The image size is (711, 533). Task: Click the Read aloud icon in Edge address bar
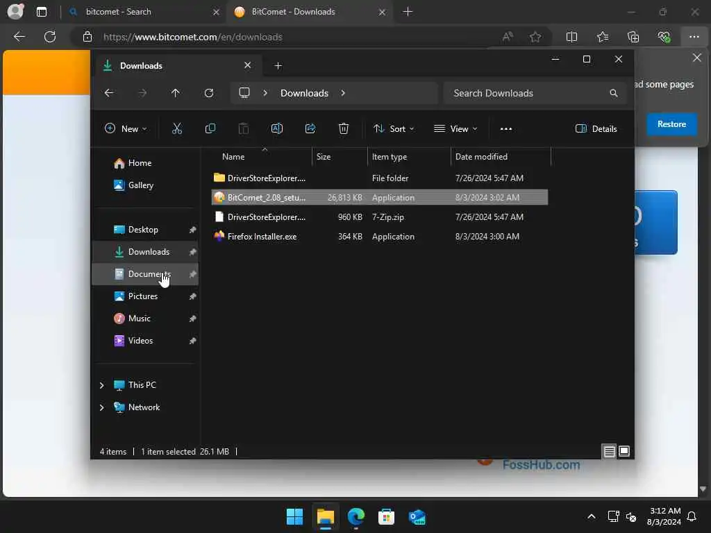(x=508, y=37)
